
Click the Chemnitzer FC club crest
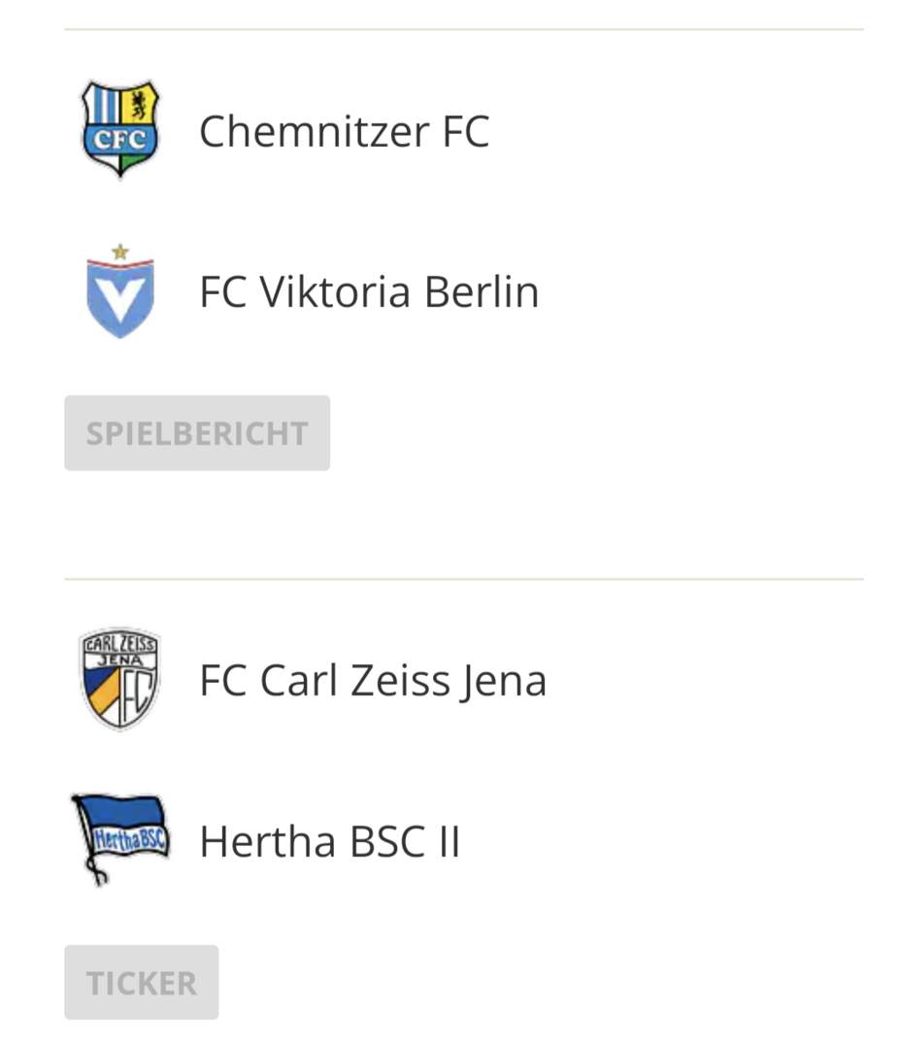[119, 130]
